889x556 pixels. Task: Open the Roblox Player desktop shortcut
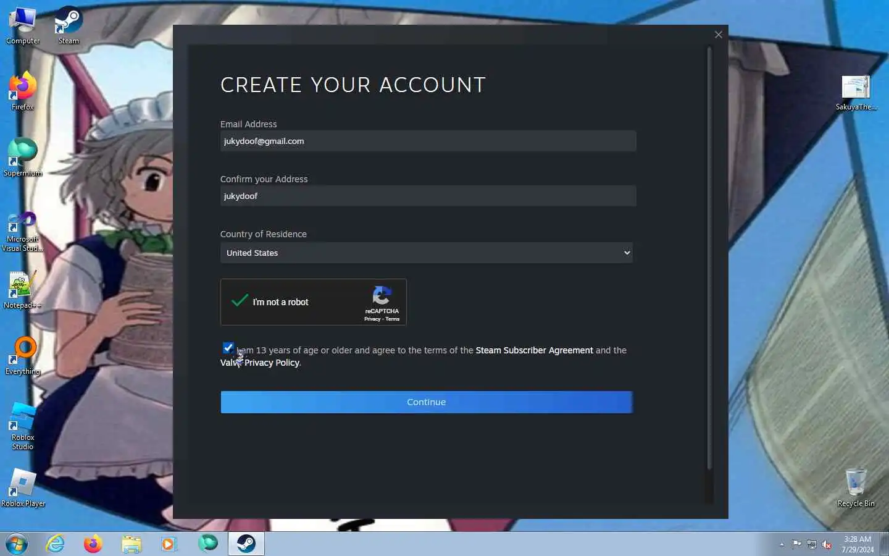[x=23, y=488]
